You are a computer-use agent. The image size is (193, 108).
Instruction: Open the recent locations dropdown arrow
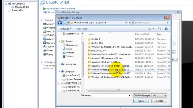coord(69,23)
